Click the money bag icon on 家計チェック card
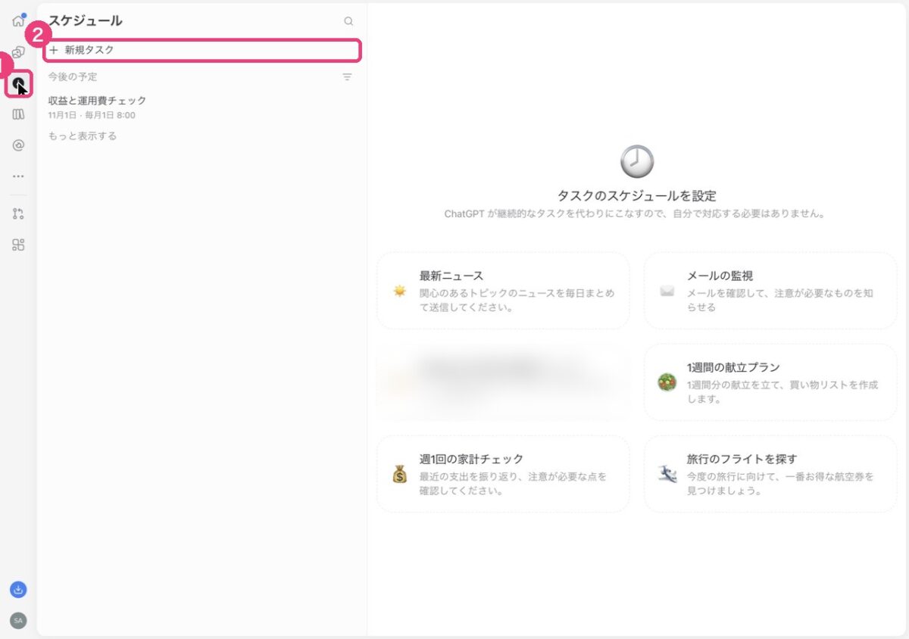This screenshot has width=909, height=639. (x=400, y=474)
